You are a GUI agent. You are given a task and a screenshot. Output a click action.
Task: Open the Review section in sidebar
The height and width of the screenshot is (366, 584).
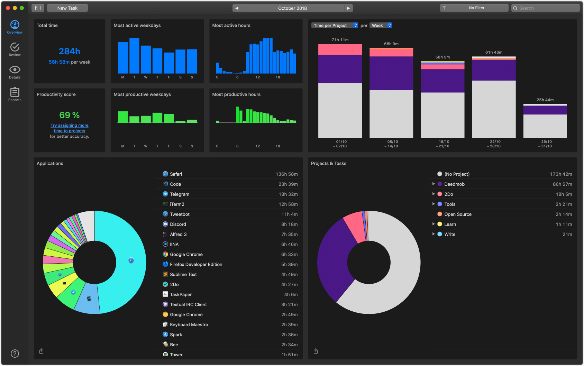point(15,49)
